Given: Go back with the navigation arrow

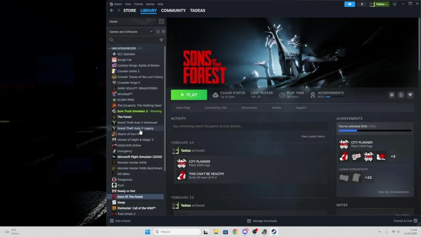Looking at the screenshot, I should click(x=111, y=11).
